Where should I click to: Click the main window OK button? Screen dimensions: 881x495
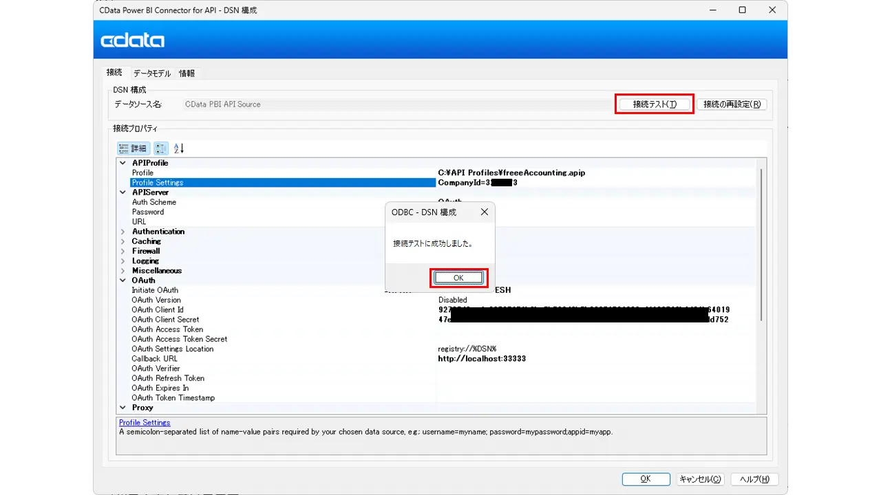click(x=646, y=479)
